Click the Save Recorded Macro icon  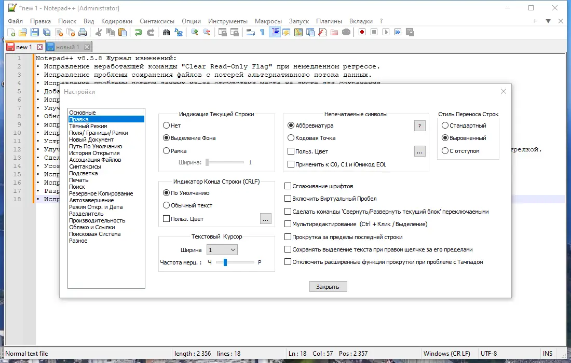(410, 32)
